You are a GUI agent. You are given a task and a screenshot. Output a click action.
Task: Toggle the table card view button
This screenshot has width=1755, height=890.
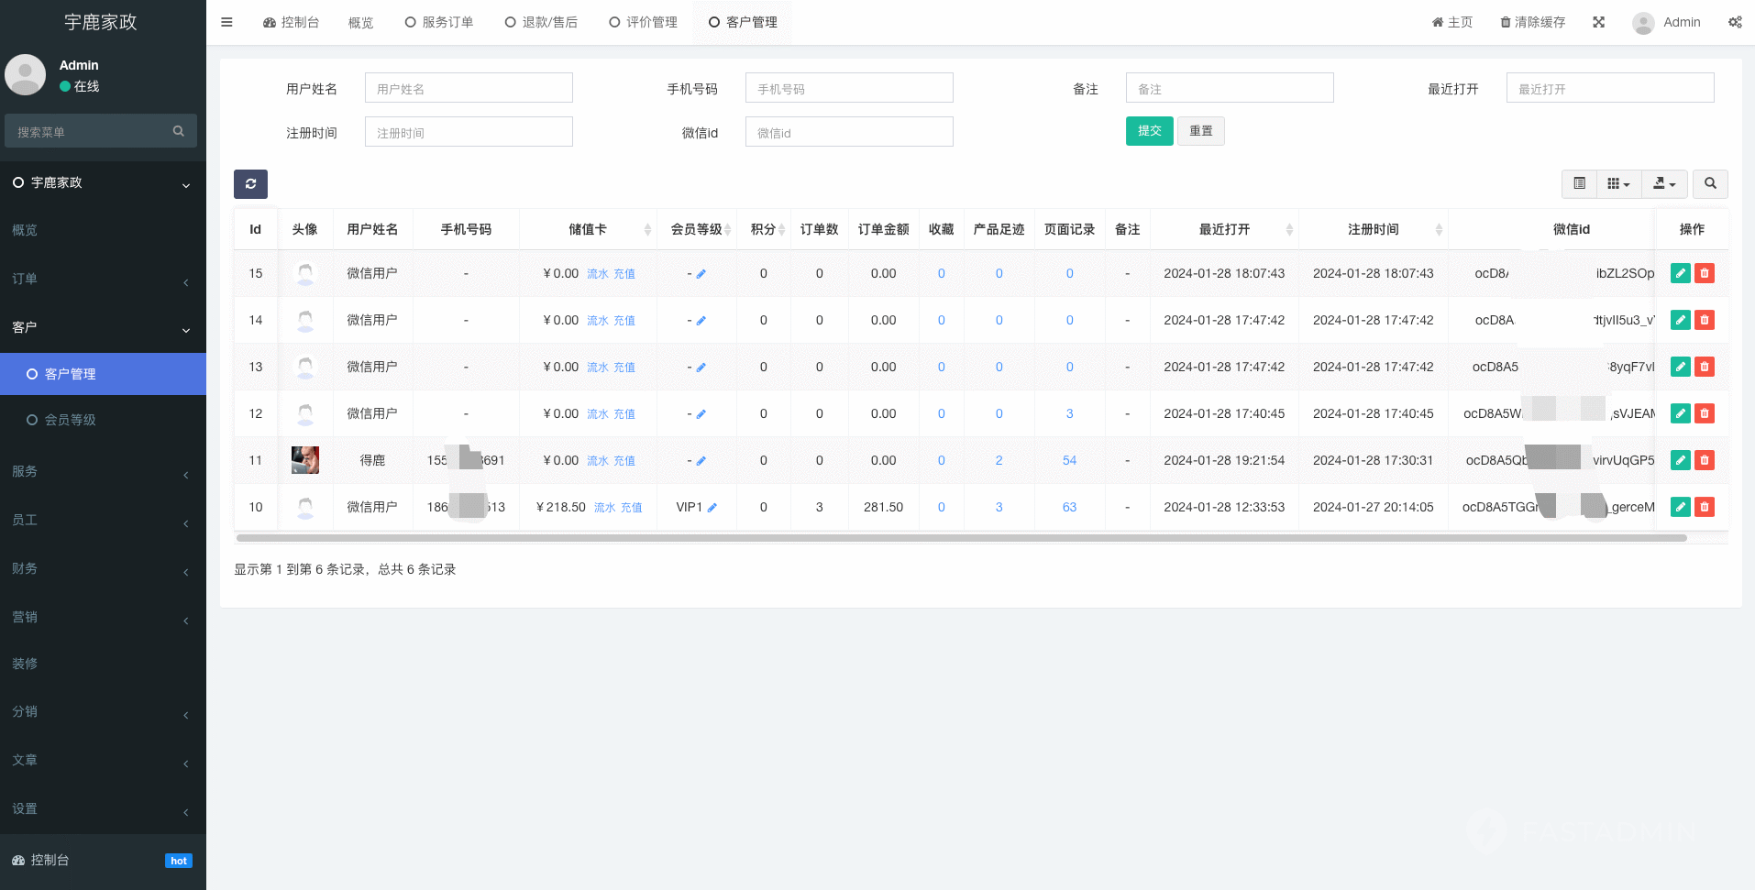click(x=1579, y=184)
